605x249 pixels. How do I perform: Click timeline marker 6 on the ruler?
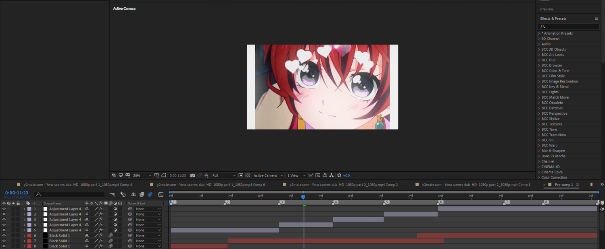(x=440, y=202)
